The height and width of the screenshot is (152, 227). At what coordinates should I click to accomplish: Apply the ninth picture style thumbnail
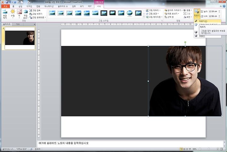(x=121, y=13)
